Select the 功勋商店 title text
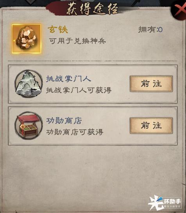The image size is (186, 213). [64, 121]
